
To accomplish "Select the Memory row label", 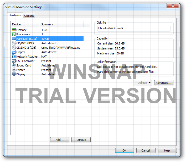I will [21, 30].
